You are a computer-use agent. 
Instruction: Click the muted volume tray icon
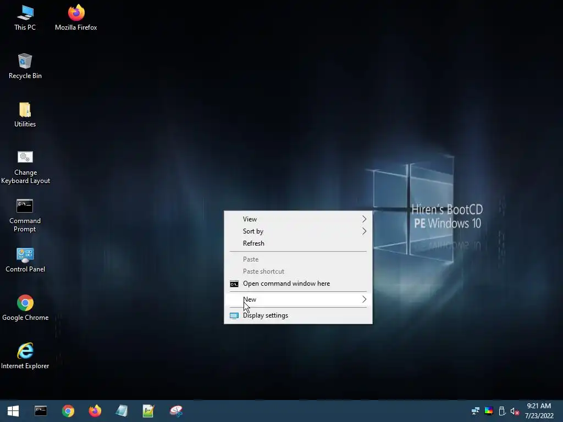515,411
